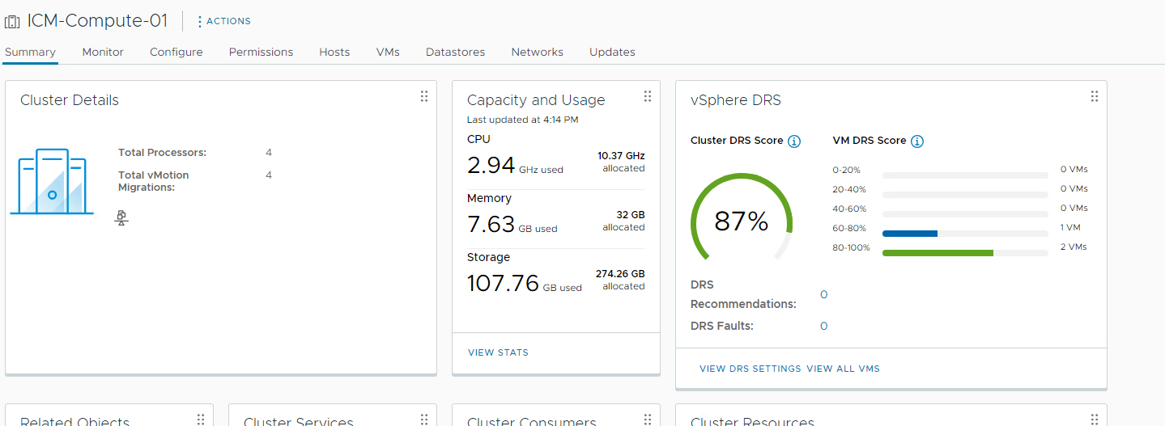Image resolution: width=1165 pixels, height=426 pixels.
Task: Click the Related Objects card drag handle
Action: (201, 419)
